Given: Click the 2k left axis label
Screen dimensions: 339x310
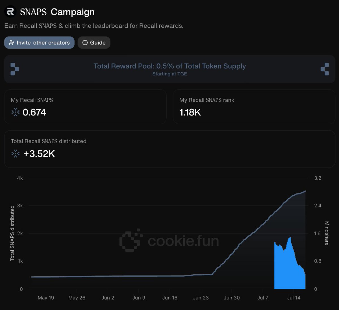Looking at the screenshot, I should [20, 233].
